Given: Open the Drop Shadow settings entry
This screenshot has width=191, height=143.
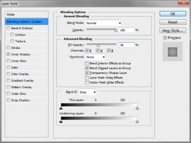Looking at the screenshot, I should tap(20, 100).
